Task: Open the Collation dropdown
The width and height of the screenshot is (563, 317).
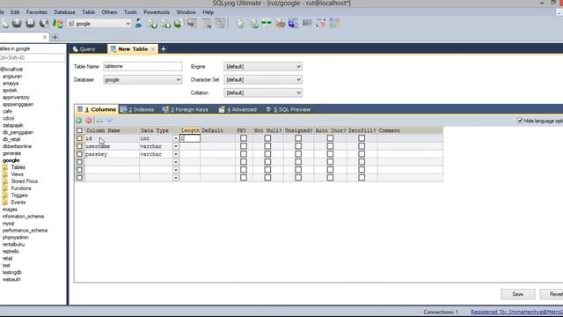Action: pyautogui.click(x=263, y=92)
